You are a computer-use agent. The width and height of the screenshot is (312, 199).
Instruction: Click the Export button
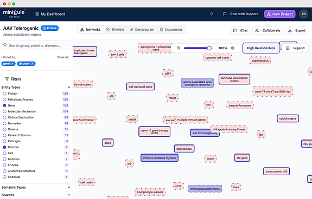pos(297,30)
